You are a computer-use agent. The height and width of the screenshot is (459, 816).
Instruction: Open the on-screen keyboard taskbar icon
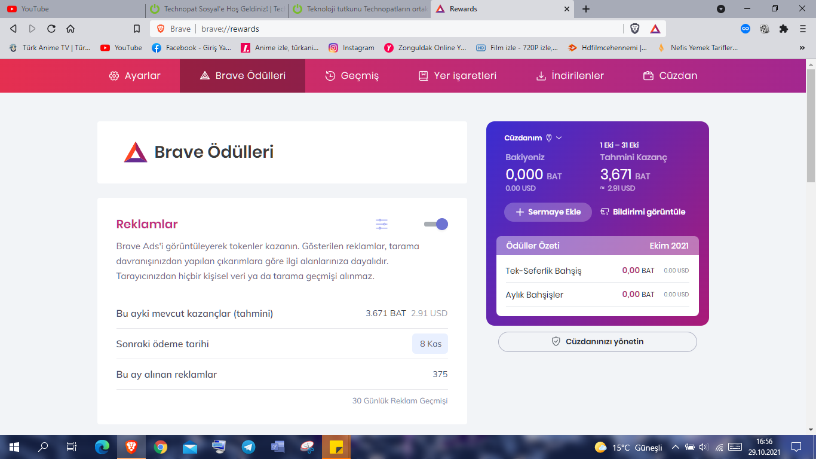coord(219,446)
